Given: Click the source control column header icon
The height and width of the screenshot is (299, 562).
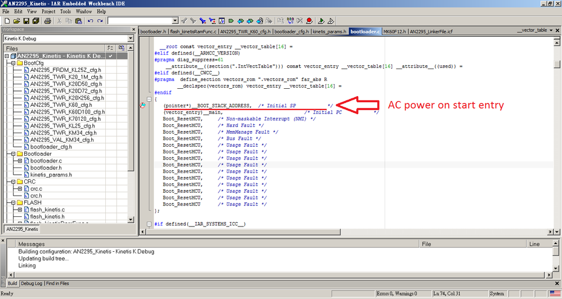Looking at the screenshot, I should (122, 48).
